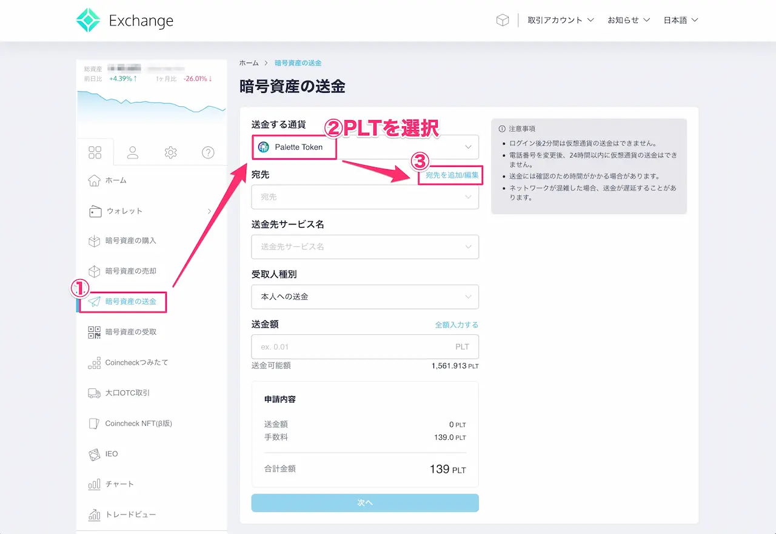Open the 日本語 language dropdown
Screen dimensions: 776x534
pyautogui.click(x=681, y=20)
